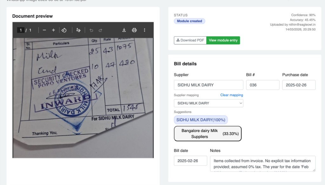325x185 pixels.
Task: Zoom in on the document preview
Action: [54, 30]
